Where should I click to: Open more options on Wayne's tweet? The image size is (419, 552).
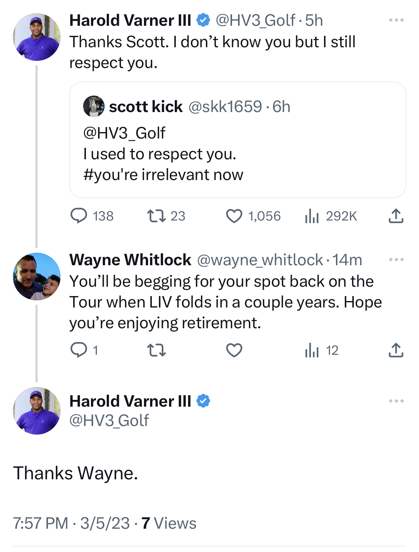pos(396,260)
